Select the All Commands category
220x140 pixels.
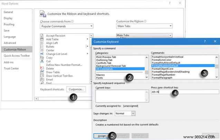click(x=120, y=69)
